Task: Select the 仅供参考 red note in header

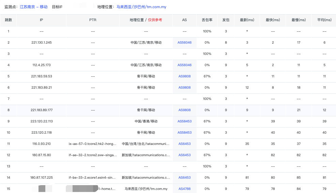Action: pos(155,20)
